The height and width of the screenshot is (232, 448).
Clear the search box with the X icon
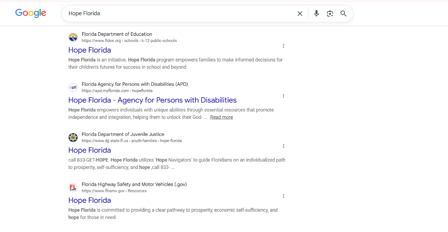pyautogui.click(x=300, y=13)
